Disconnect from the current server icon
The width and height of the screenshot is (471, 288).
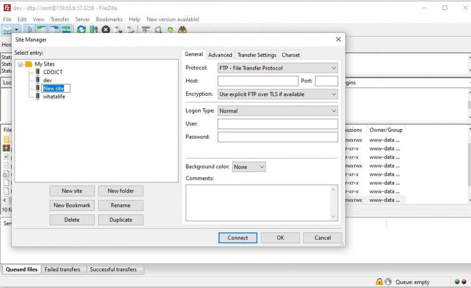tap(118, 30)
